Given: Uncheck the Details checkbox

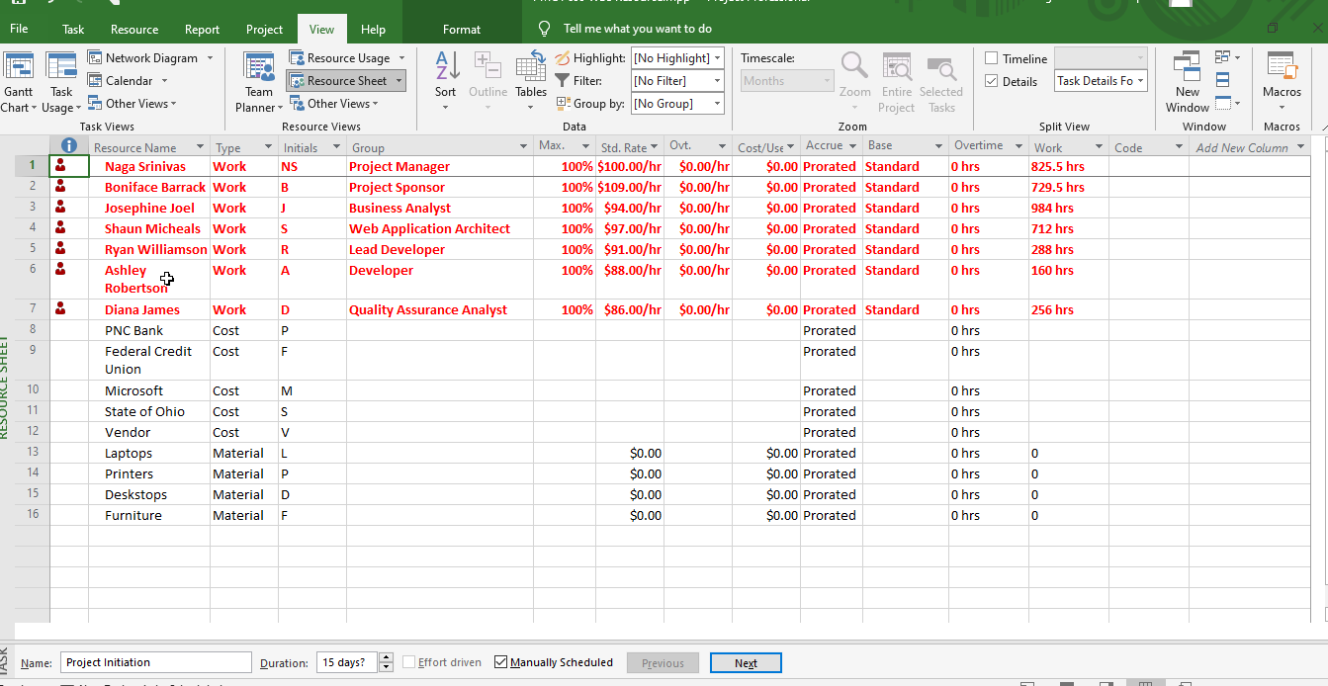Looking at the screenshot, I should click(x=992, y=81).
